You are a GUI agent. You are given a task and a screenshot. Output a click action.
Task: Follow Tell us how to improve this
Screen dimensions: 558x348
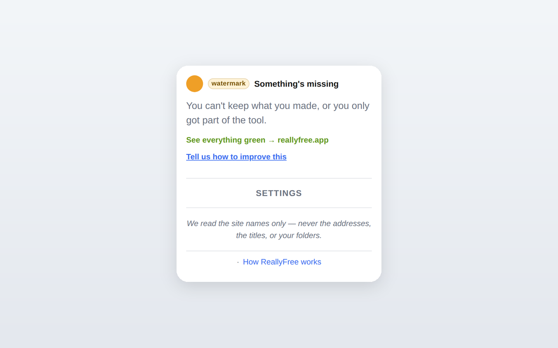pyautogui.click(x=236, y=157)
